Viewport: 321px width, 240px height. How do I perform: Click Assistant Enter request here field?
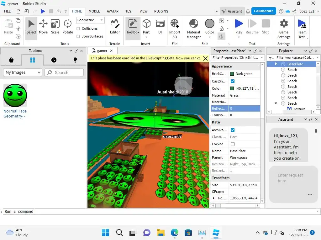(x=293, y=184)
